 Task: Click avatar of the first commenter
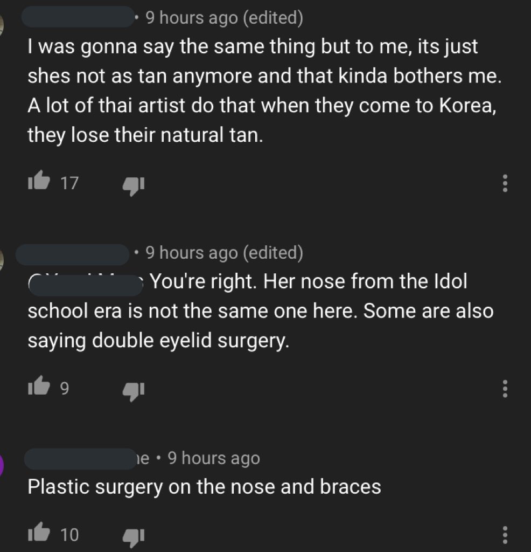[2, 26]
